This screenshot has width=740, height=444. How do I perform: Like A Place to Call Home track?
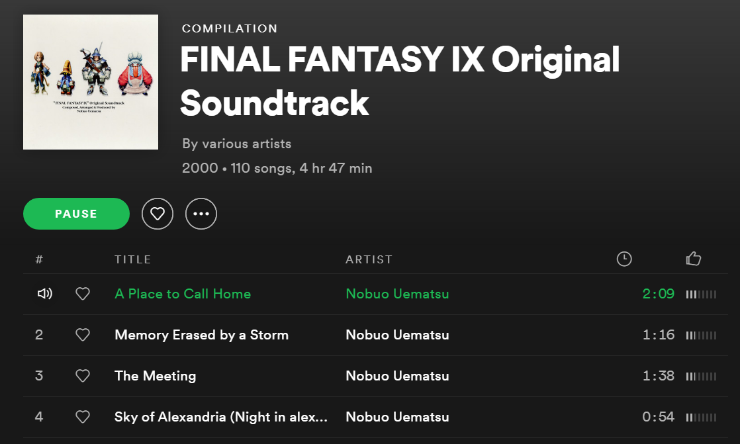pos(83,294)
